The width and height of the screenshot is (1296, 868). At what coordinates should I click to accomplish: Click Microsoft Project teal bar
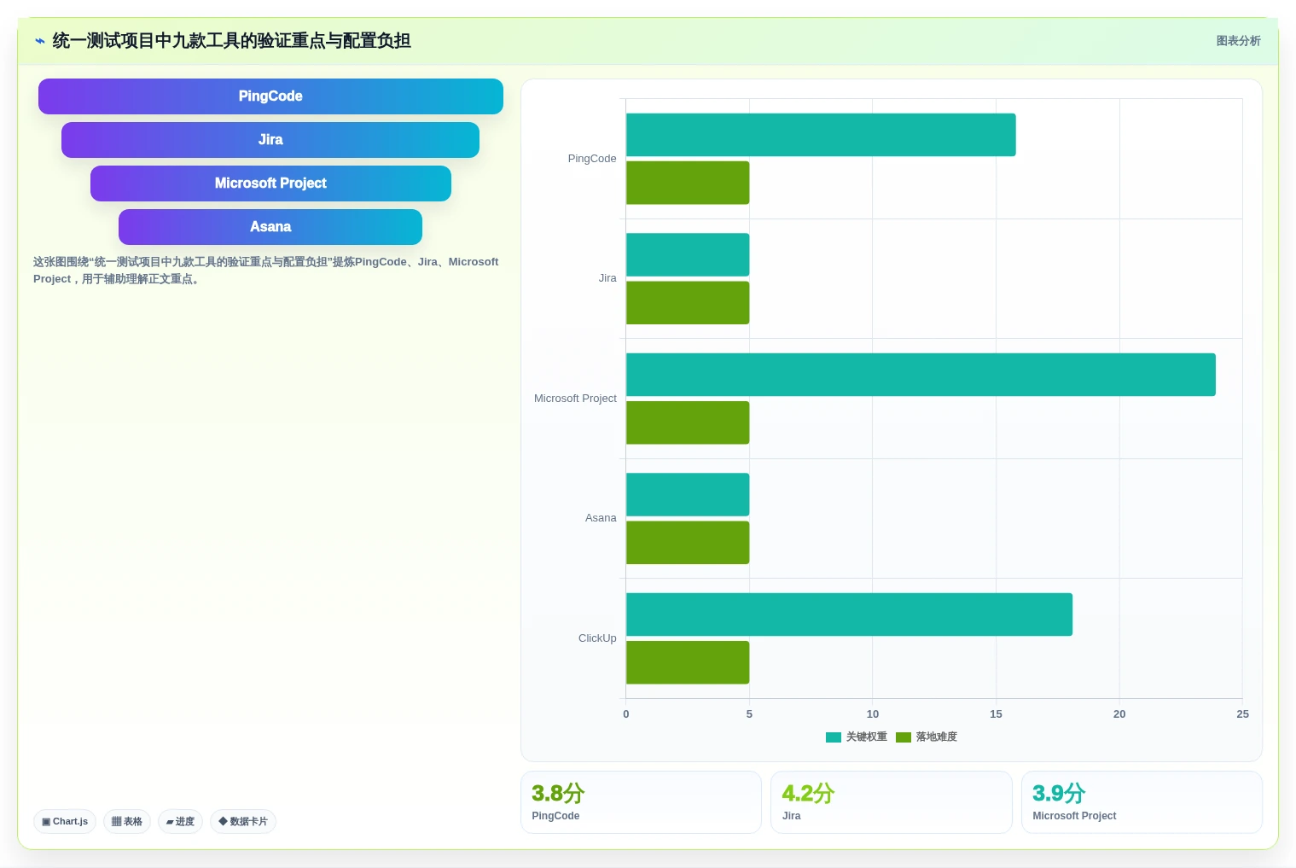pos(921,375)
